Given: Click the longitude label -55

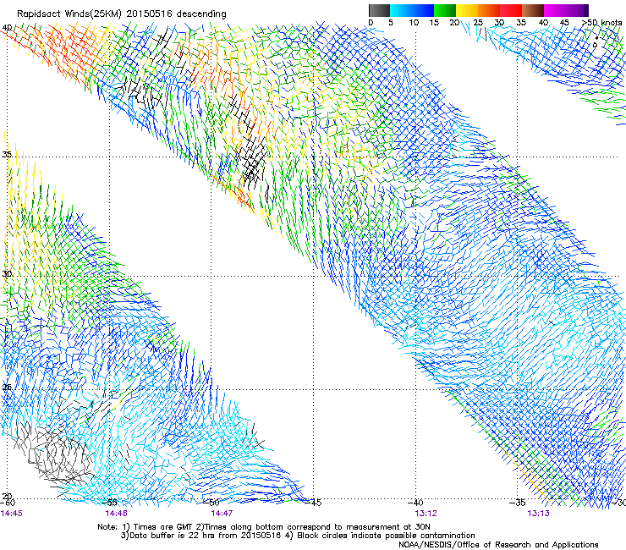Looking at the screenshot, I should pyautogui.click(x=110, y=503).
